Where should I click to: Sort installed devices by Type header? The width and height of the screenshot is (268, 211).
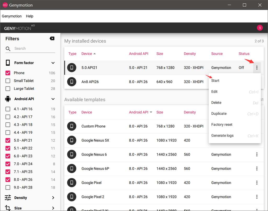click(72, 54)
